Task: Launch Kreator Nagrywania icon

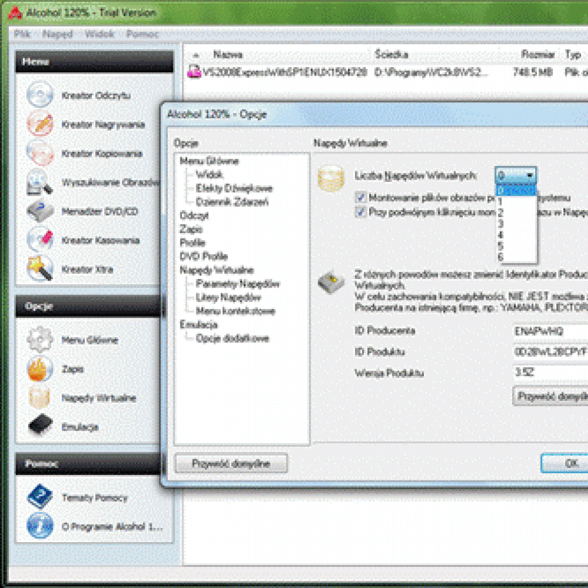Action: pyautogui.click(x=41, y=124)
